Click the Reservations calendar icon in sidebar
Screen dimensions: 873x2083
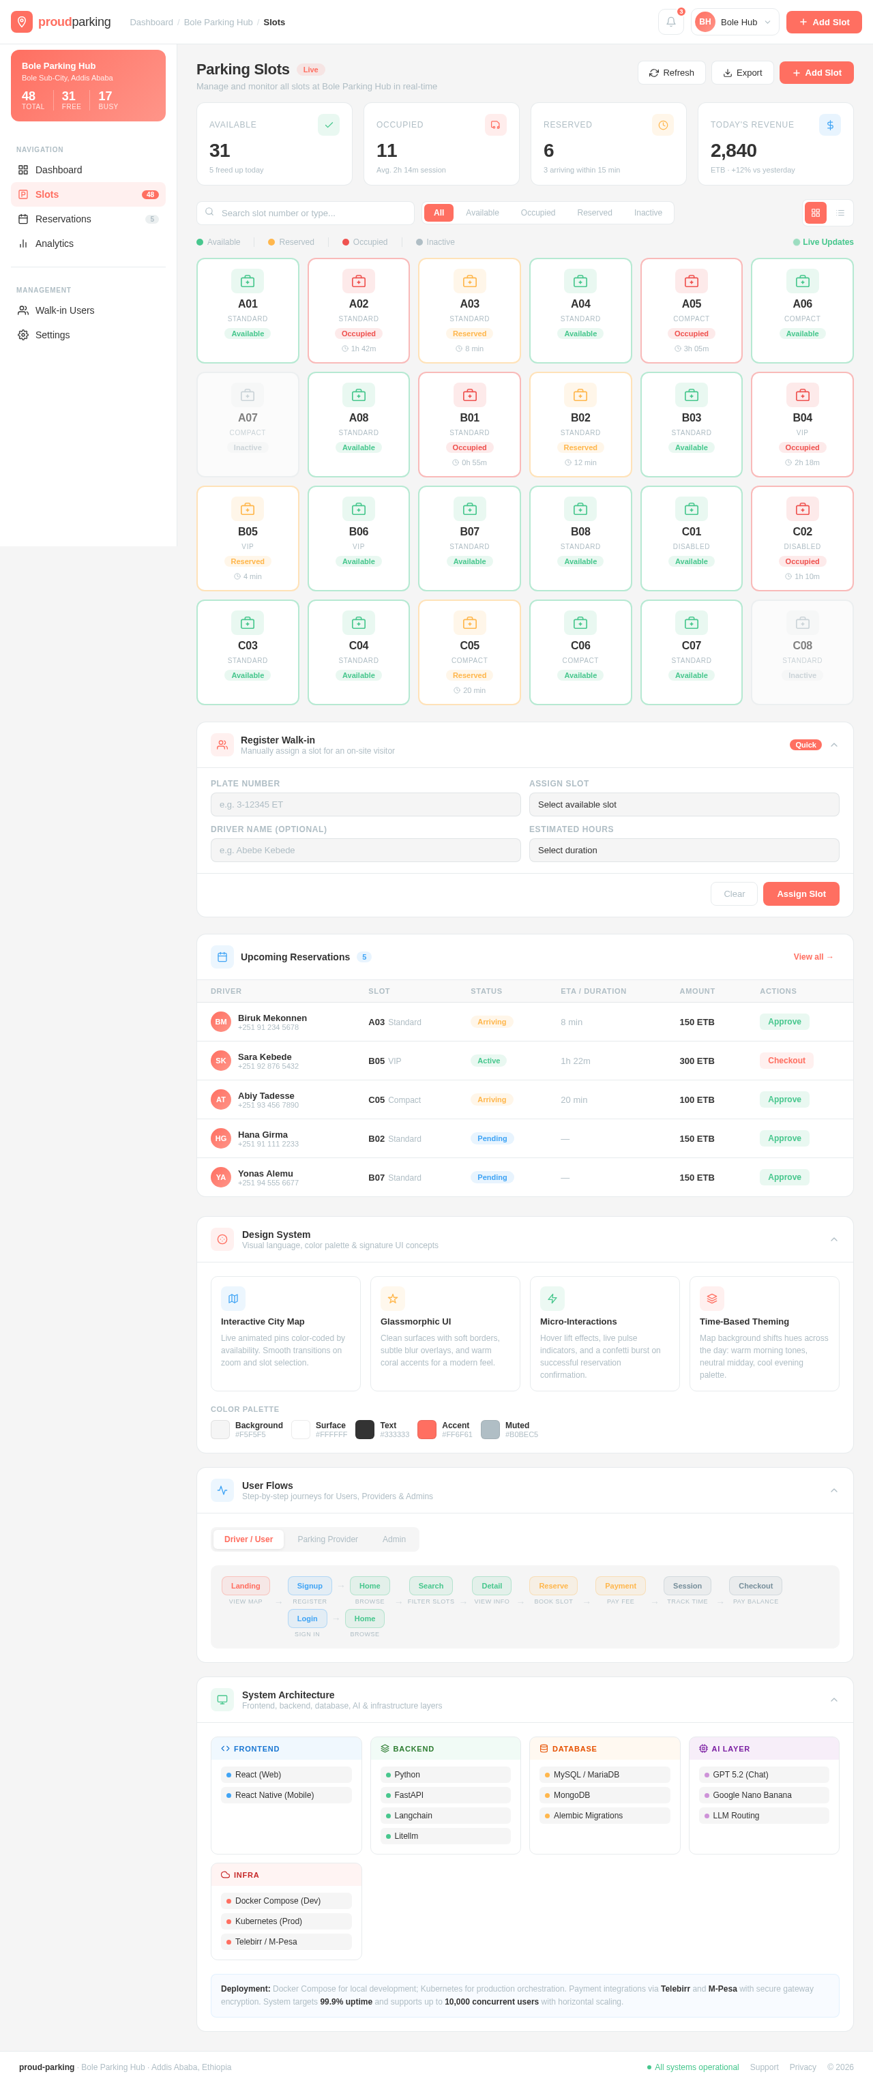point(23,219)
